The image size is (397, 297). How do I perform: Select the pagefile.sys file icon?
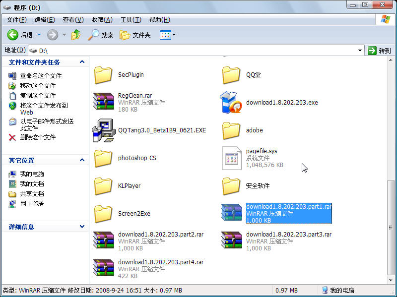(x=232, y=158)
